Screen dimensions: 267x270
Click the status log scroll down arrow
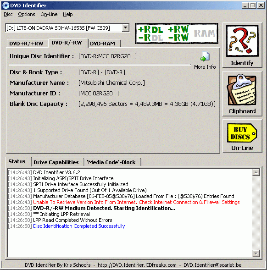pyautogui.click(x=256, y=253)
